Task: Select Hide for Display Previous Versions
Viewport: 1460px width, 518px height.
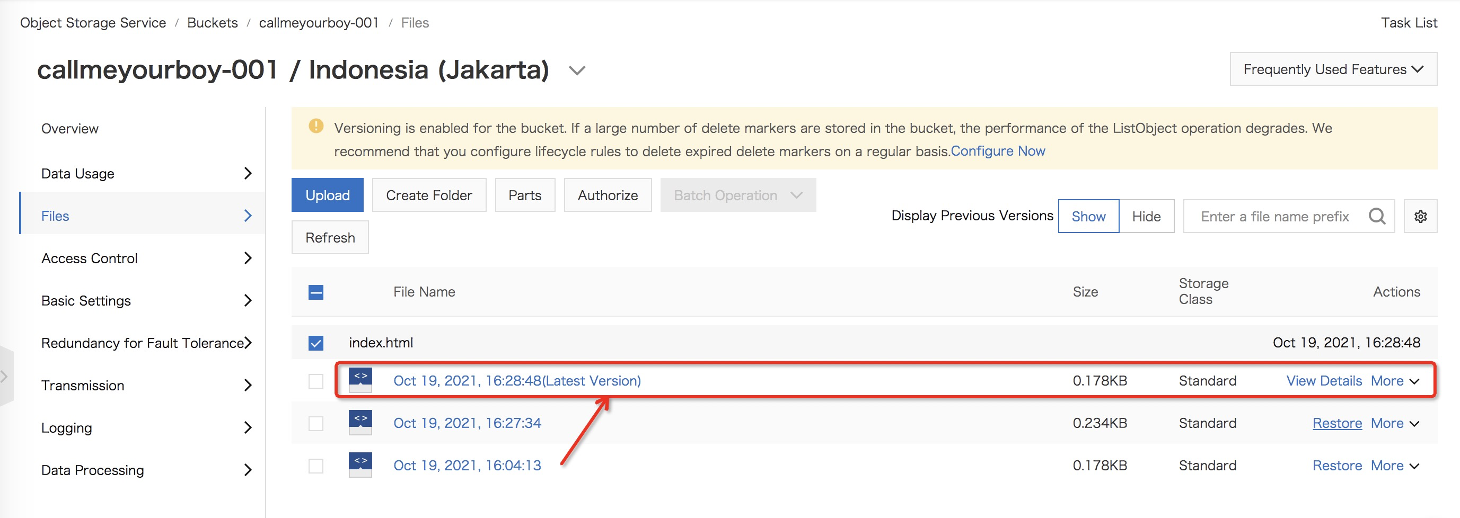Action: [1146, 216]
